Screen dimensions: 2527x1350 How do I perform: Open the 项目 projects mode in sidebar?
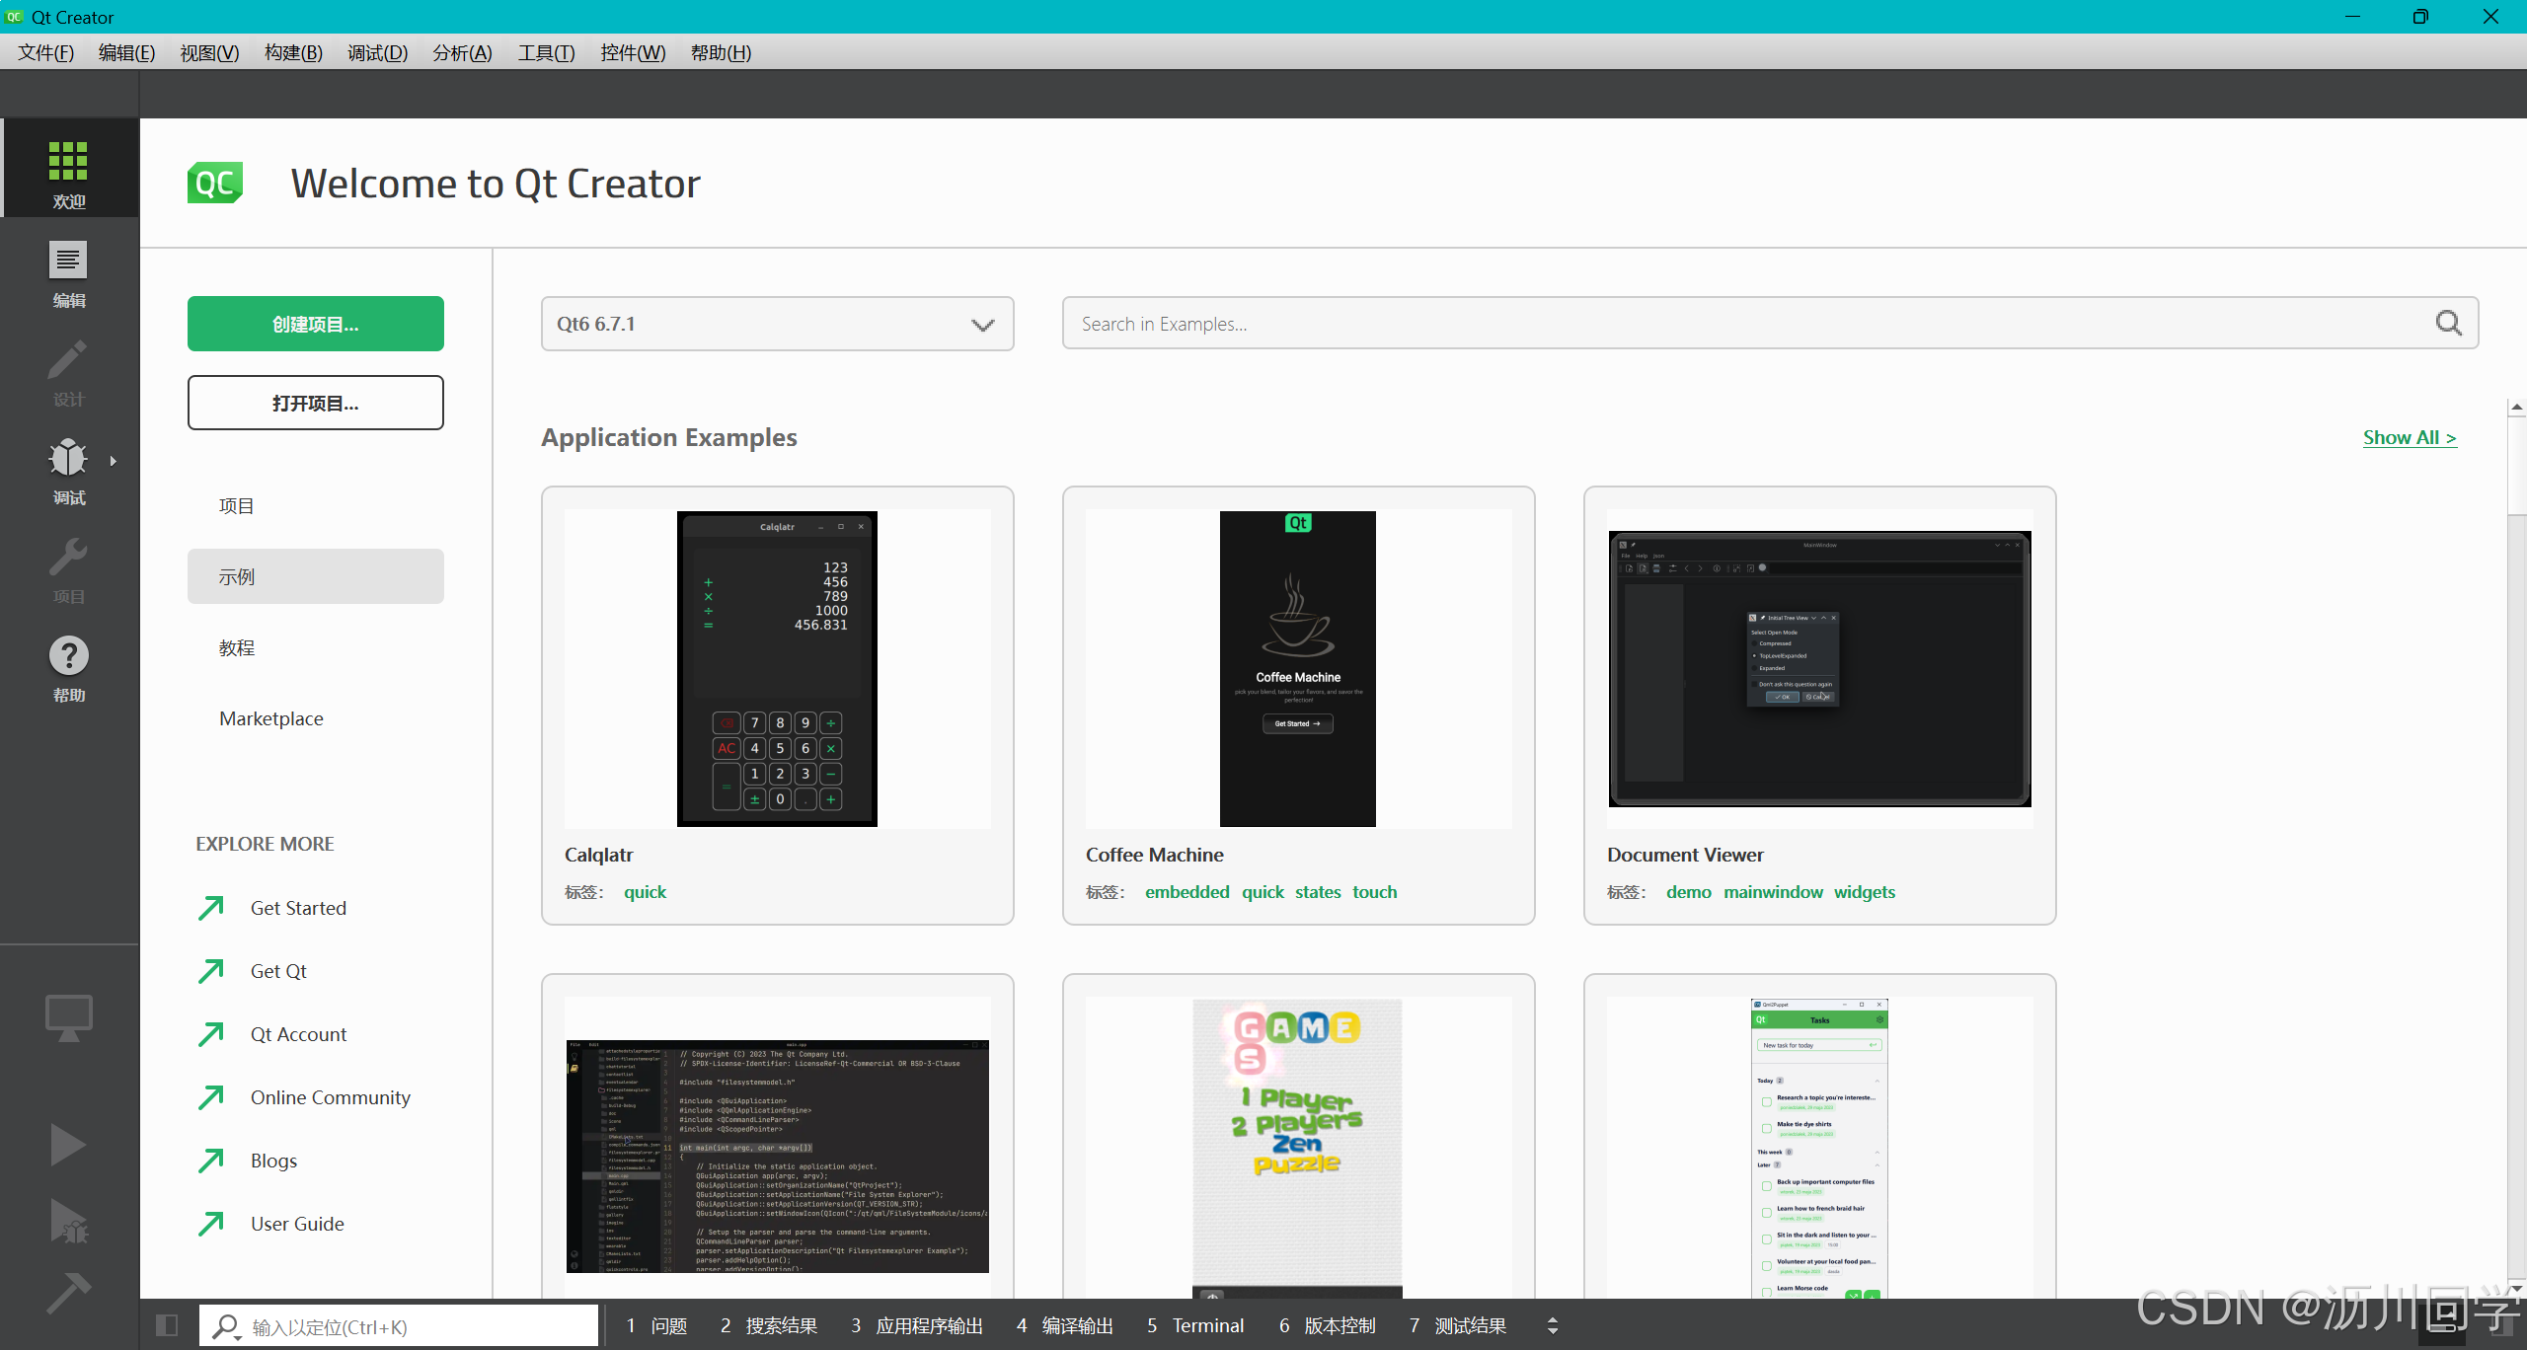click(69, 569)
